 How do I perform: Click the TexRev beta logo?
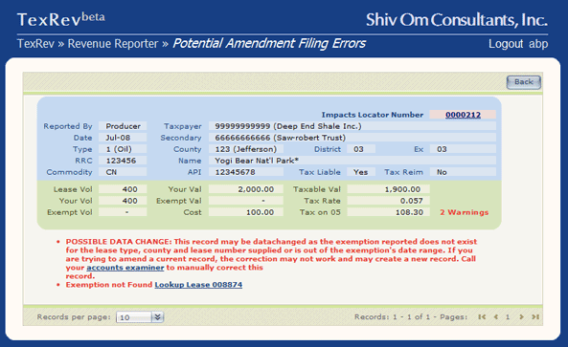point(61,19)
